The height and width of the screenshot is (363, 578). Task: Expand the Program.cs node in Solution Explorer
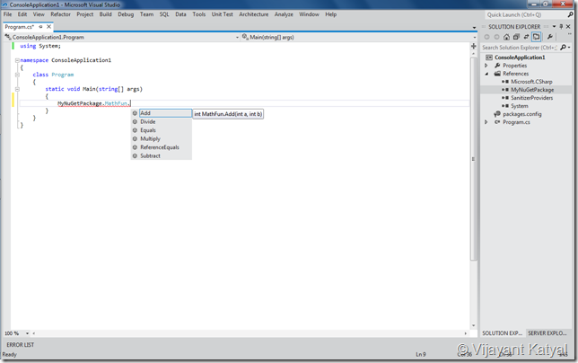coord(486,122)
